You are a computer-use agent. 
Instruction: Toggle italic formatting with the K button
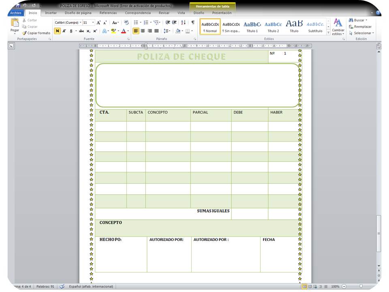click(x=64, y=30)
